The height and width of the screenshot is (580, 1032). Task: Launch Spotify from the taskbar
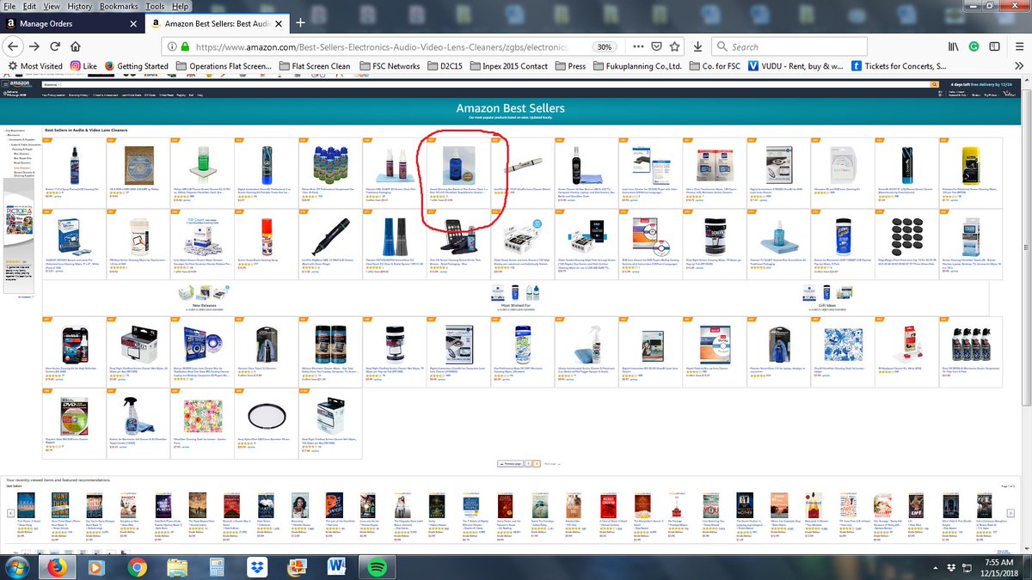377,568
